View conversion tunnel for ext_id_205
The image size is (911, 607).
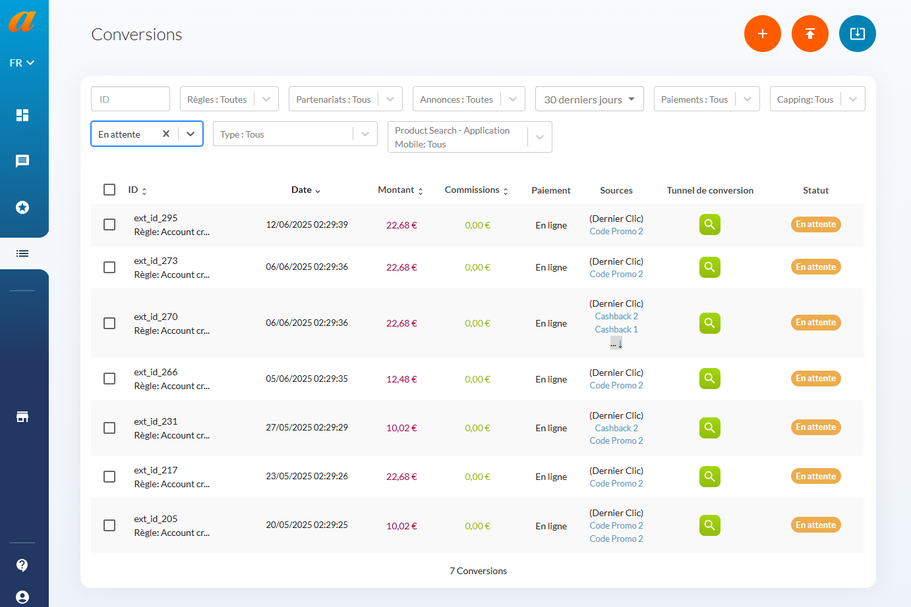pyautogui.click(x=710, y=525)
